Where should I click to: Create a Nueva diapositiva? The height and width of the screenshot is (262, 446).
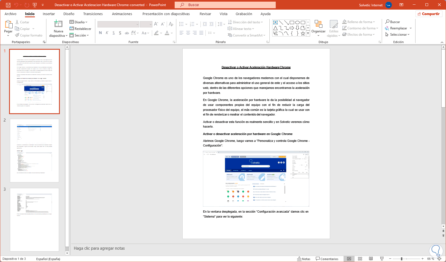click(x=58, y=28)
